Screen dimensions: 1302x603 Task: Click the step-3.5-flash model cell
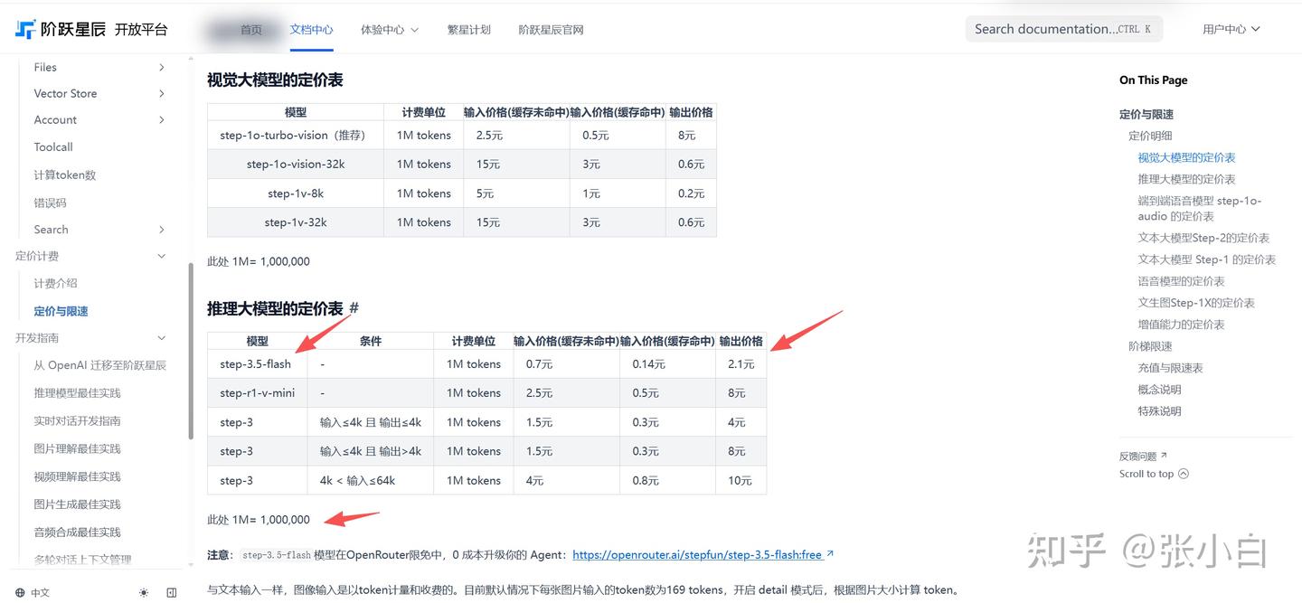[x=256, y=363]
